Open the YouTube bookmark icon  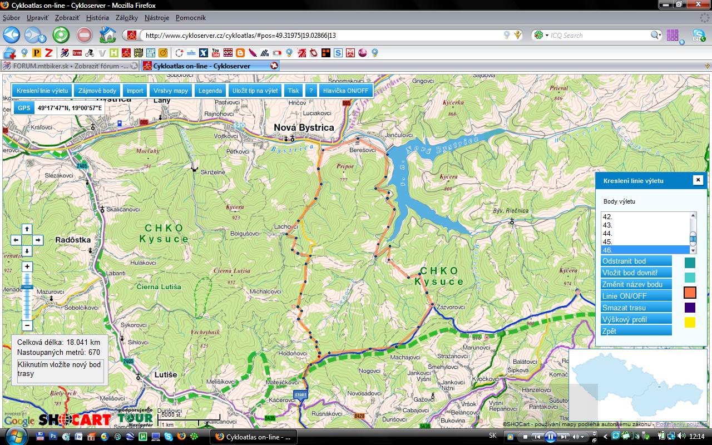tap(215, 53)
